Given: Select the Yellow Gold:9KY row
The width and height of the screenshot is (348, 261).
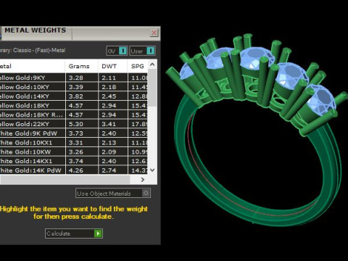Looking at the screenshot, I should pos(74,78).
